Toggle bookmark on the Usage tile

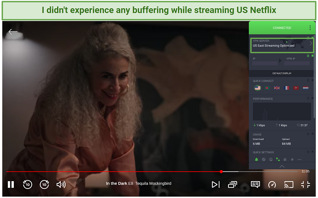(x=312, y=134)
